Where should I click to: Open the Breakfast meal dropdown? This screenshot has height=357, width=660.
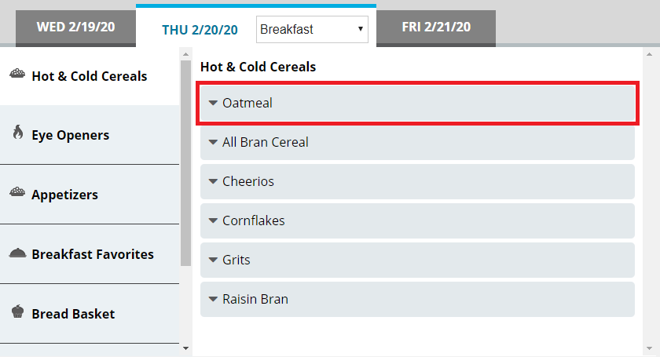312,30
